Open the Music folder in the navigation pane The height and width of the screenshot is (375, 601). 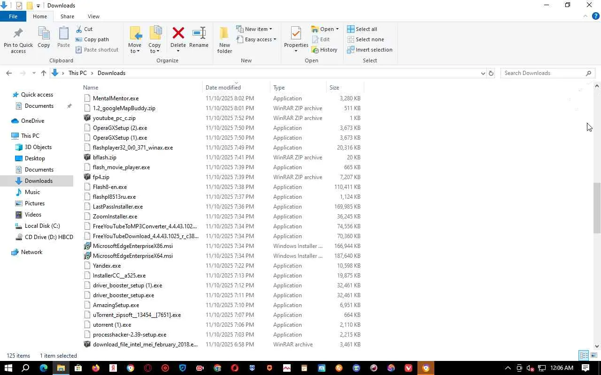[32, 192]
